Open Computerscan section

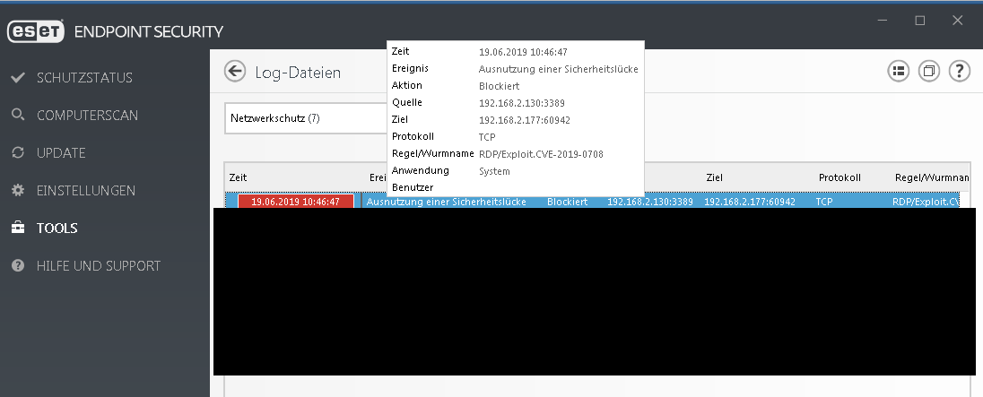coord(87,116)
